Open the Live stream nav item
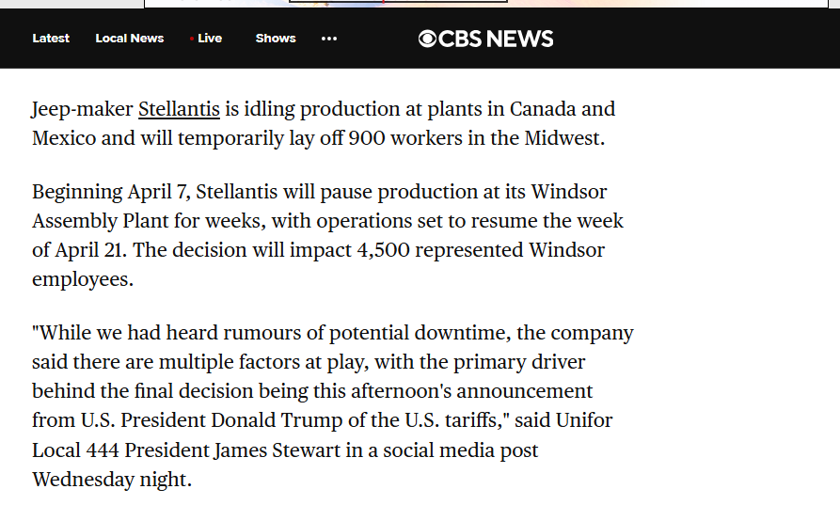 coord(210,39)
